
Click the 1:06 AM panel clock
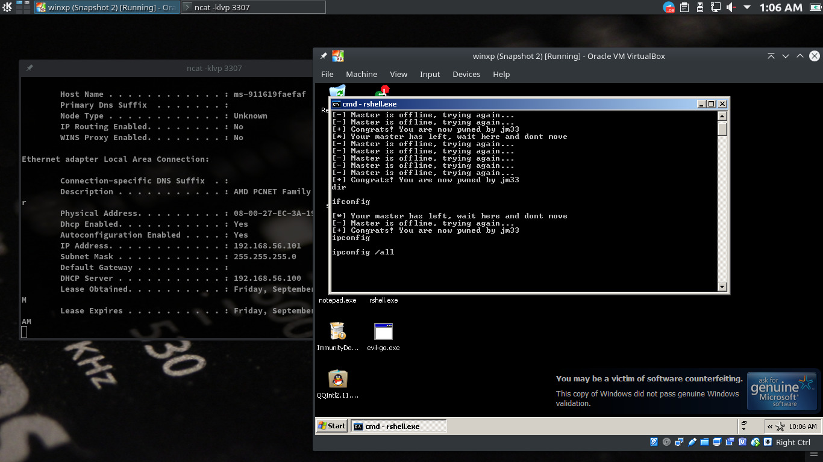point(781,7)
